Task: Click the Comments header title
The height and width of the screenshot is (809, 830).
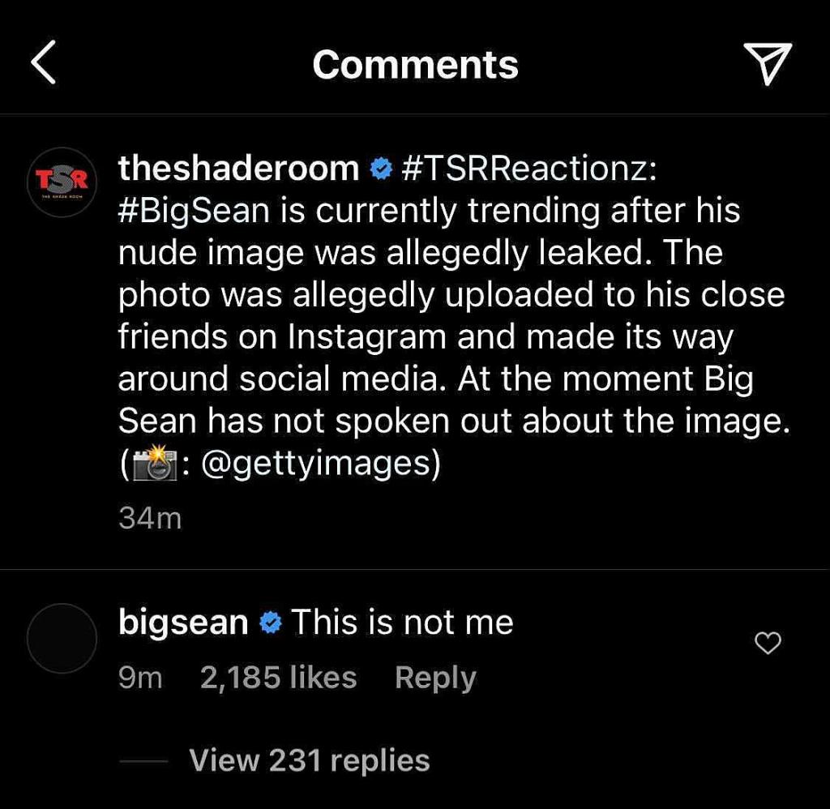Action: click(x=415, y=65)
